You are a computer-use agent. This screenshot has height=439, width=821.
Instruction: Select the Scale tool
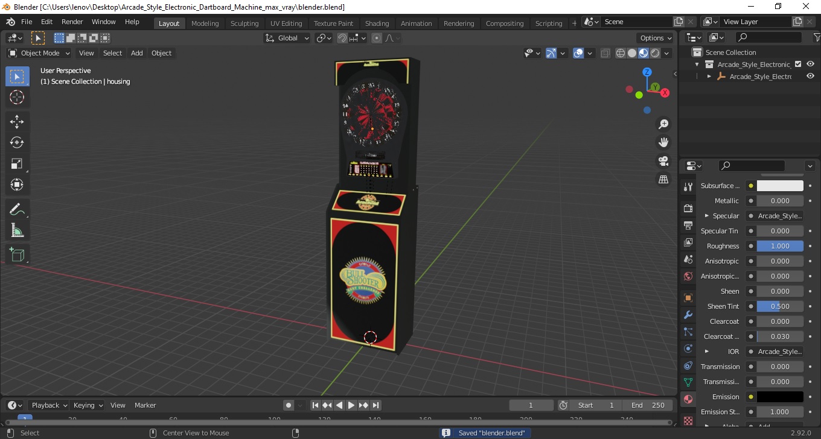coord(17,164)
